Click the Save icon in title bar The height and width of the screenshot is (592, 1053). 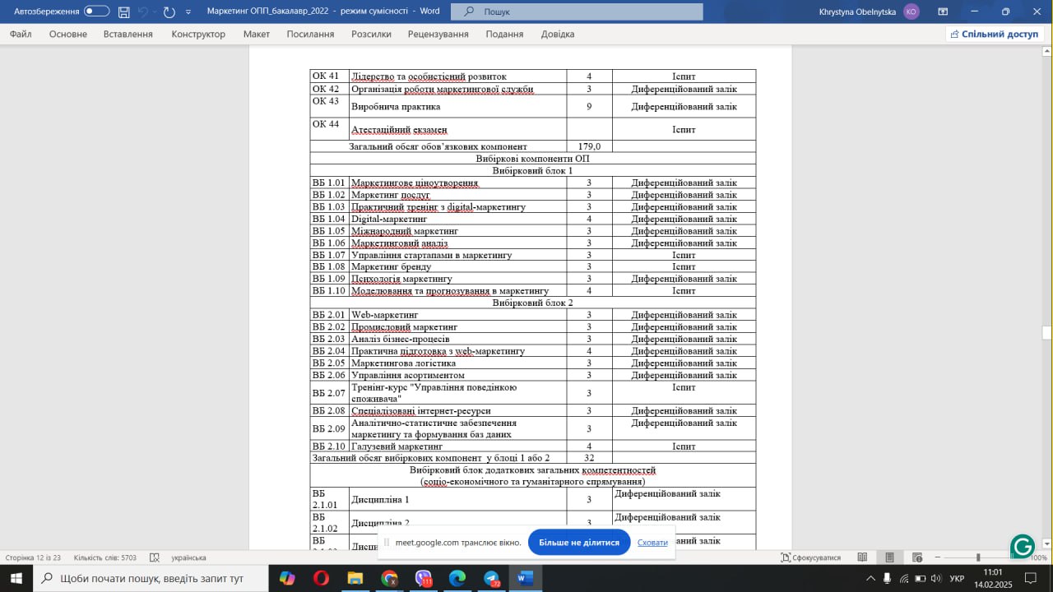coord(124,12)
